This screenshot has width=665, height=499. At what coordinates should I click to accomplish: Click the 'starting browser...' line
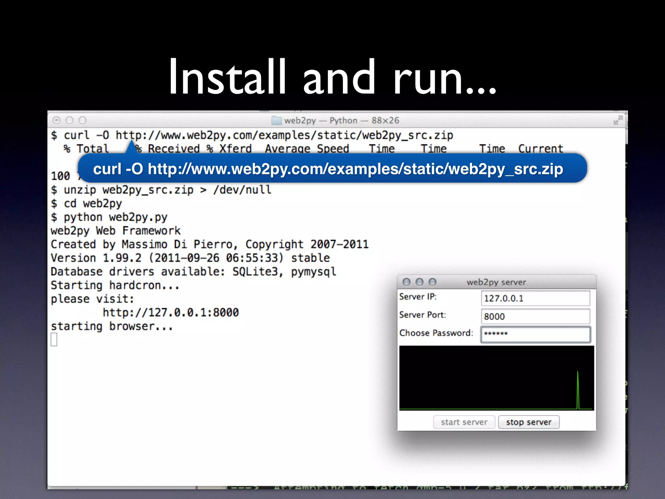(x=112, y=326)
